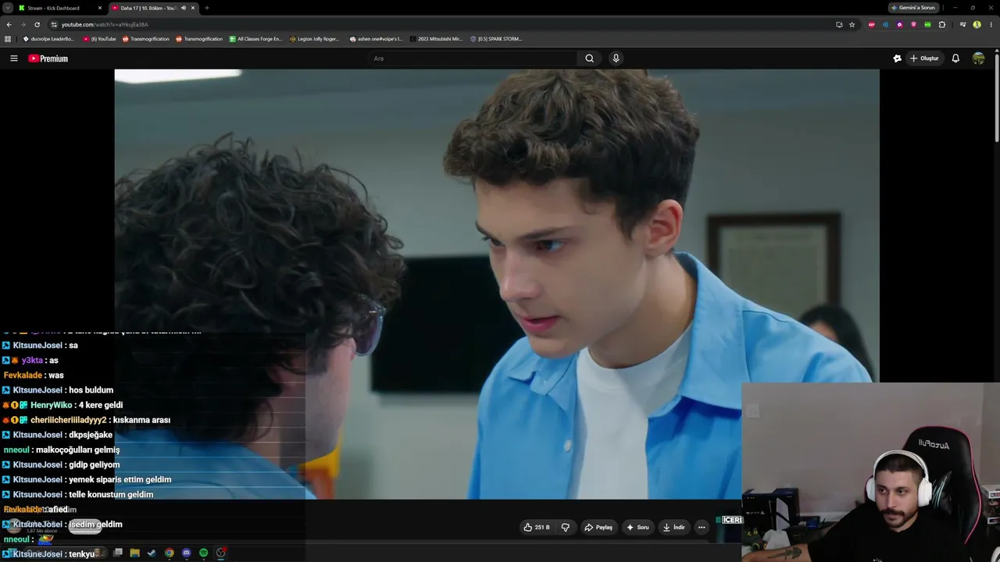The image size is (1000, 562).
Task: Open the OBS icon in taskbar
Action: (x=221, y=553)
